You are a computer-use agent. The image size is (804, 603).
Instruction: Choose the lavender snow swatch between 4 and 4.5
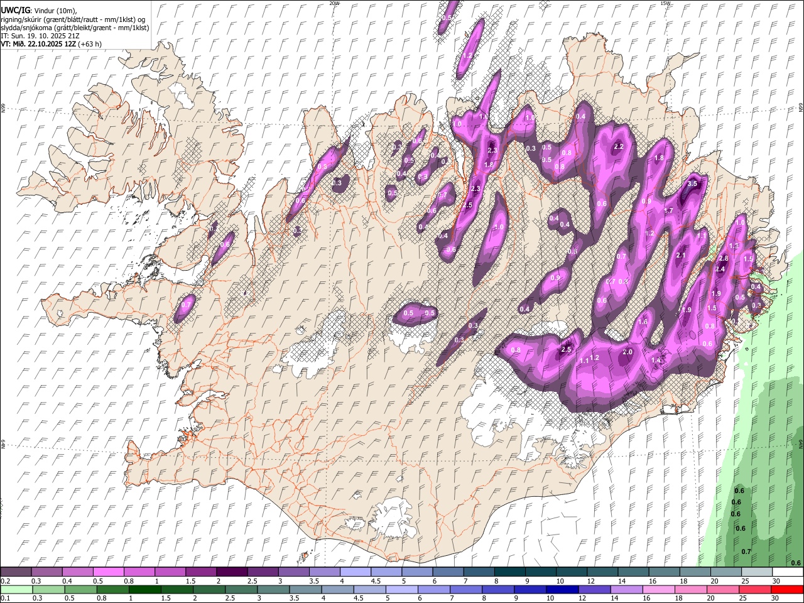coord(354,572)
